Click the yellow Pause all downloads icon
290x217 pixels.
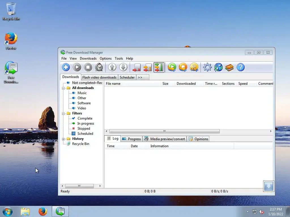point(194,67)
